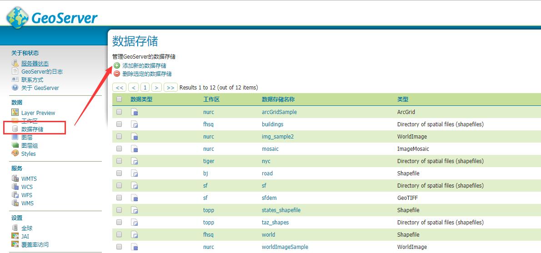Open the taz_shapes data store link
Viewport: 541px width, 253px height.
(x=276, y=222)
